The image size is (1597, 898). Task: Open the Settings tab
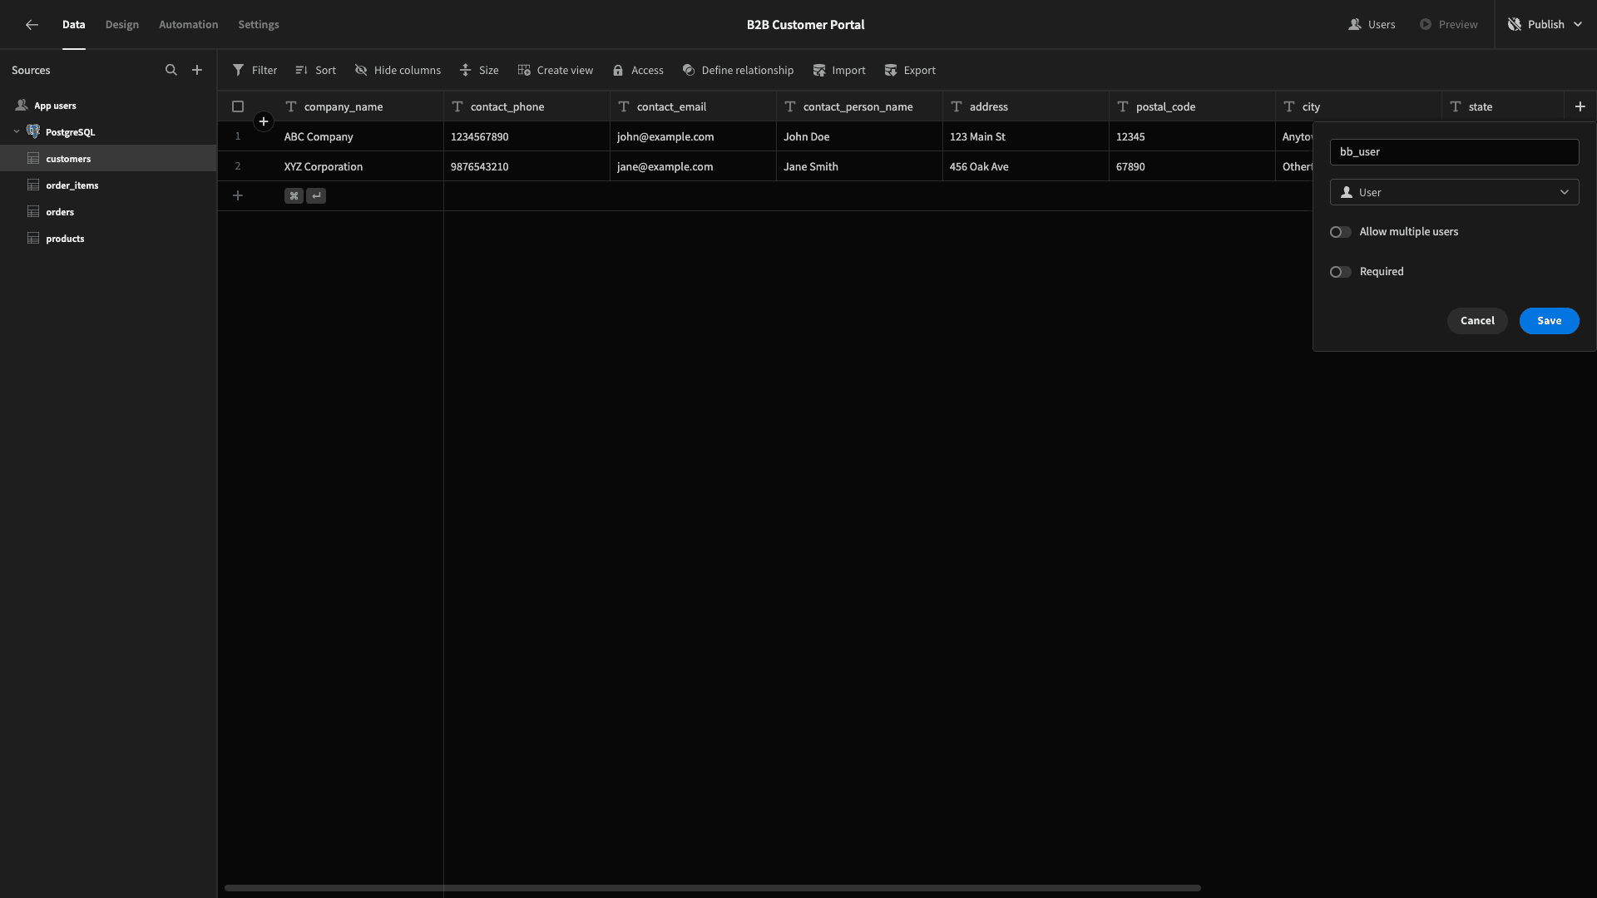259,25
